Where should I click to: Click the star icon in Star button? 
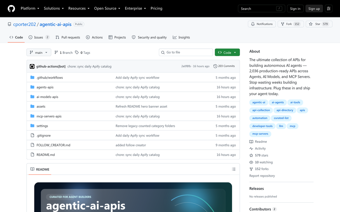(x=311, y=24)
